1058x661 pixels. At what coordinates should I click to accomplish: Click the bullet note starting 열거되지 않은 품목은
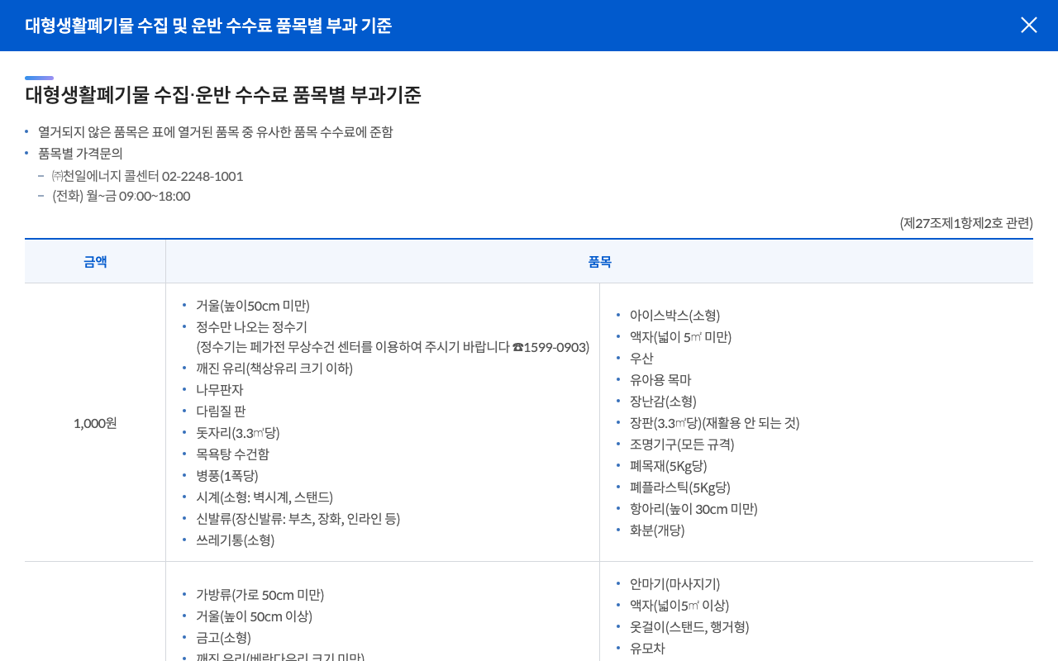216,132
